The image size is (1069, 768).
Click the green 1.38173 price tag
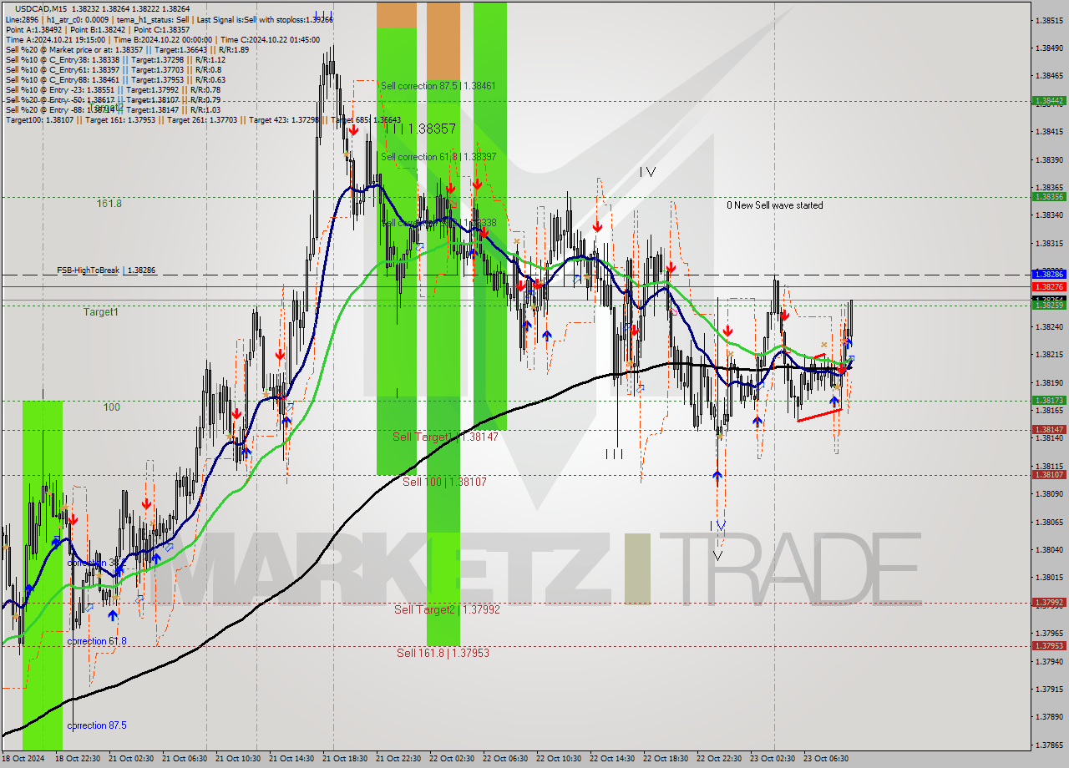1049,401
